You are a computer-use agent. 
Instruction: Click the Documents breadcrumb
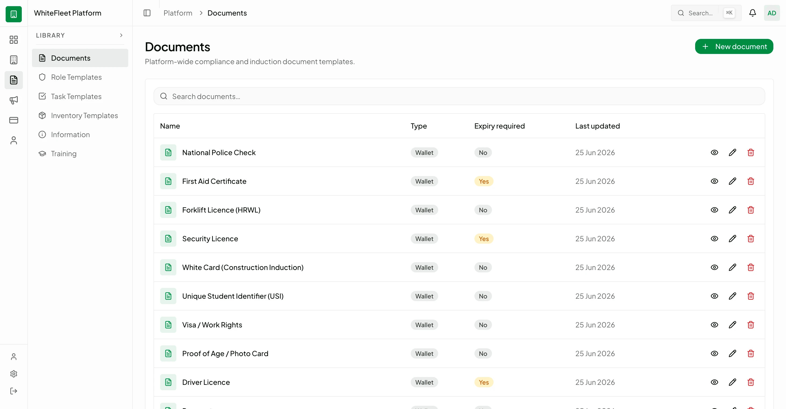coord(227,13)
